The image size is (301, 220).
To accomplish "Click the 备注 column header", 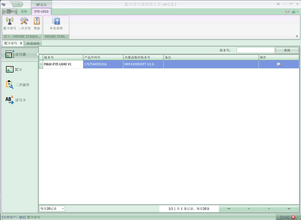I will [x=211, y=57].
